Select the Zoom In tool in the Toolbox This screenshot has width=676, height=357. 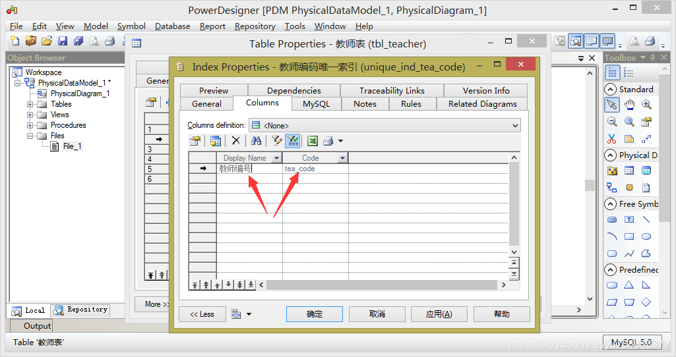pos(646,104)
